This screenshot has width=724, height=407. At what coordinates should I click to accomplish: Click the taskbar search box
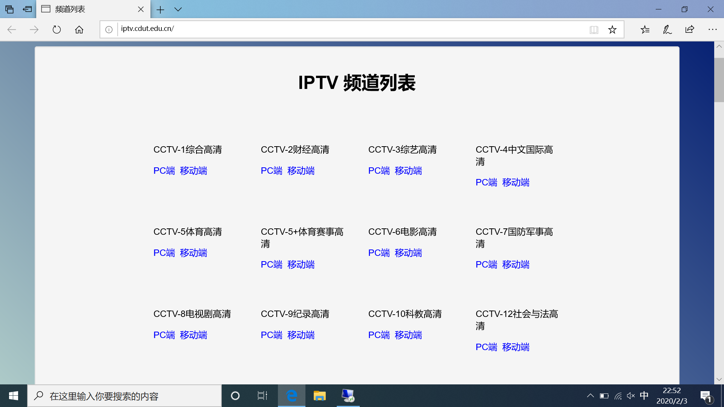(124, 396)
